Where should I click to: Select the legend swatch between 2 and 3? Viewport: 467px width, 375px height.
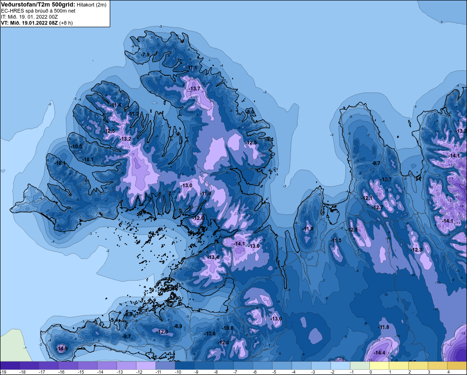(x=418, y=366)
